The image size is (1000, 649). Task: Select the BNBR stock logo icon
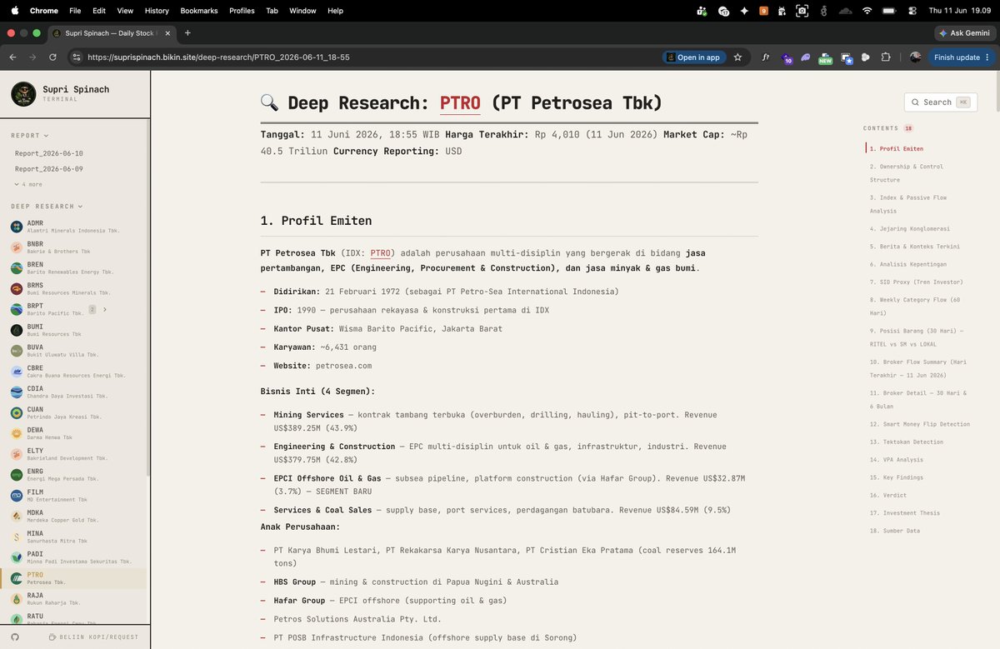(17, 247)
